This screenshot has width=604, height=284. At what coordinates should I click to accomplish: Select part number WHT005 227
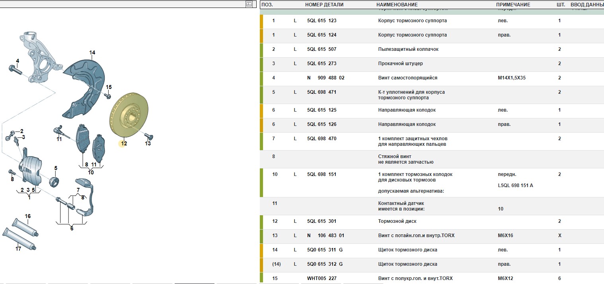tap(321, 278)
